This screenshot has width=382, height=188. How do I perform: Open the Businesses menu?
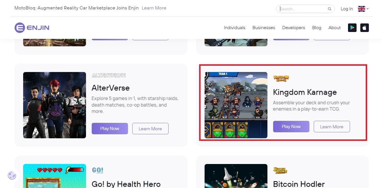point(264,28)
